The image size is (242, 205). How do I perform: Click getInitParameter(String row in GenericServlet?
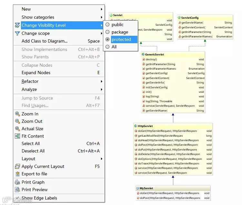tap(173, 64)
